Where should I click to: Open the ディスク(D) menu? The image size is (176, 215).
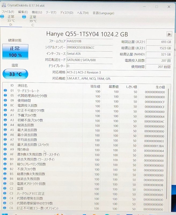pyautogui.click(x=67, y=13)
